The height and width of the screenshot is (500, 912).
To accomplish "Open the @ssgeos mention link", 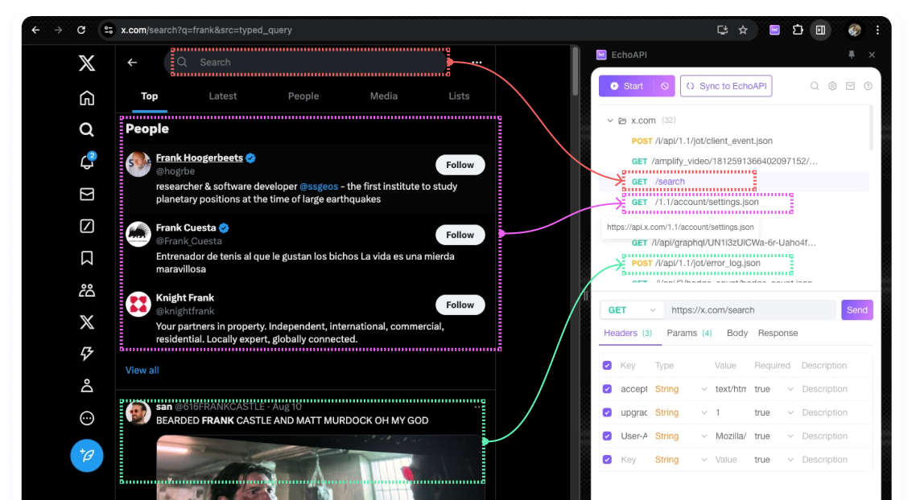I will point(319,186).
